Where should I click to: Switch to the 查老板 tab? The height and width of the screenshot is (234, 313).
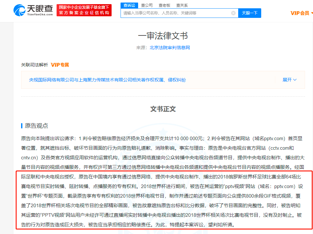click(x=164, y=5)
